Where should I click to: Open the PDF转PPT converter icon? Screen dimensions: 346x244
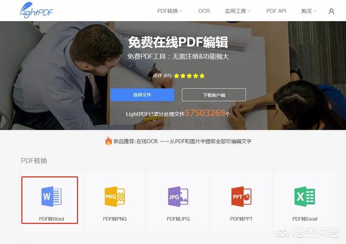[x=241, y=196]
